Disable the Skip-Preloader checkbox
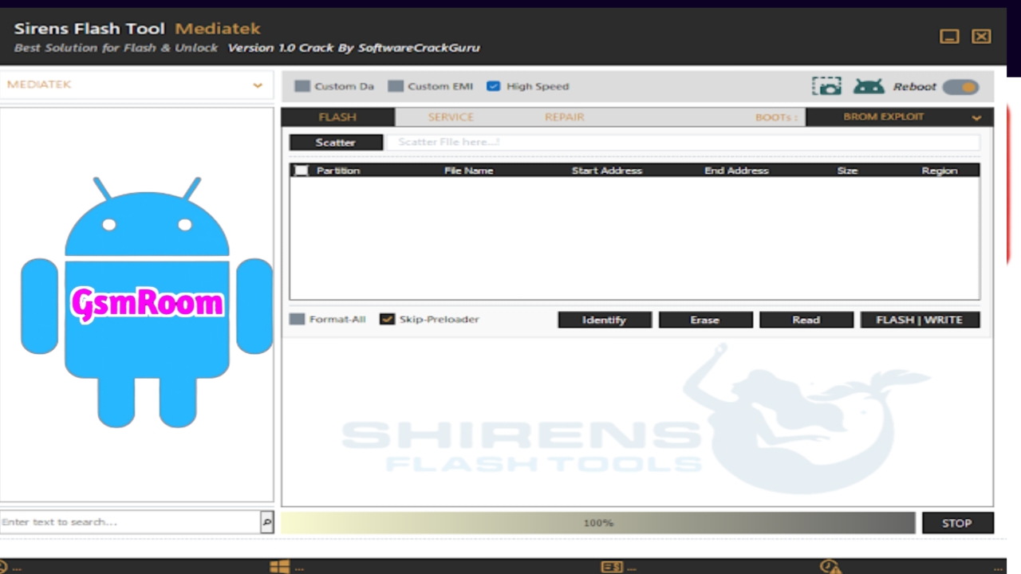The width and height of the screenshot is (1021, 574). click(387, 319)
